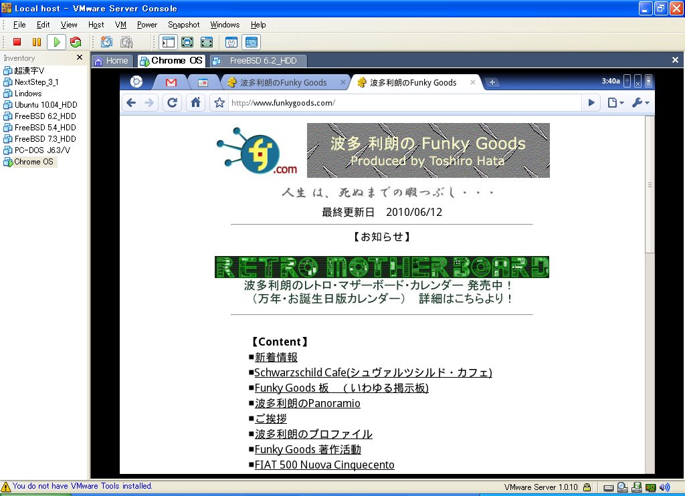Open the Funky Goods 板 bulletin board link
Viewport: 685px width, 496px height.
pos(342,388)
